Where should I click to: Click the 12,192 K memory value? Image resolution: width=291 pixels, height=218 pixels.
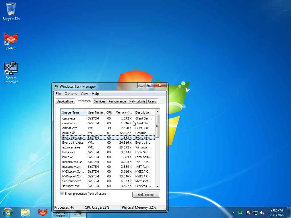[x=125, y=133]
